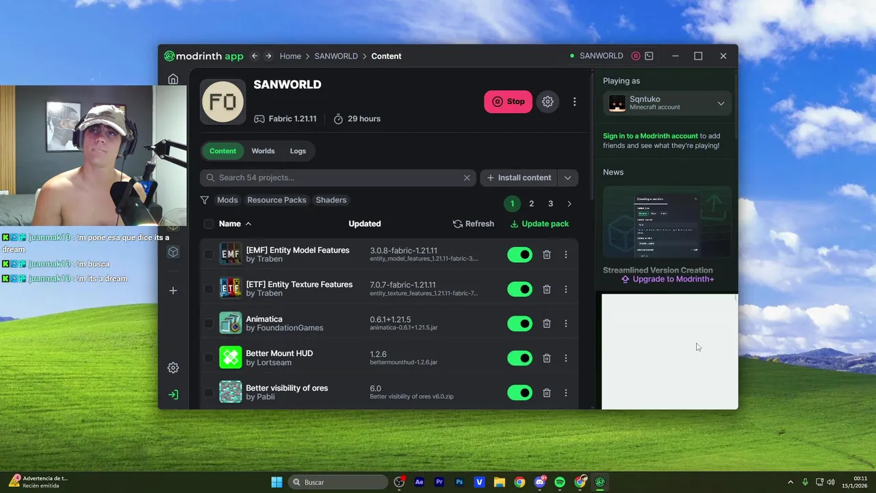Delete Entity Texture Features mod

pos(546,289)
